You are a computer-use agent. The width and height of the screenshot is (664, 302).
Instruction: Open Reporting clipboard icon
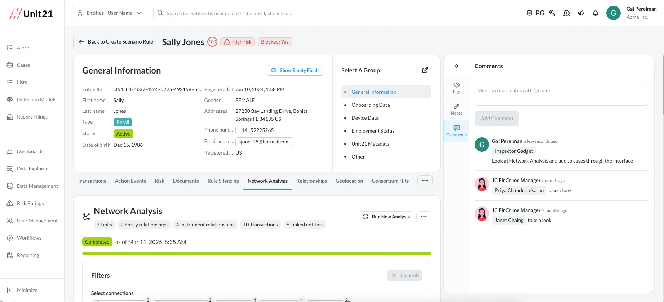[10, 255]
